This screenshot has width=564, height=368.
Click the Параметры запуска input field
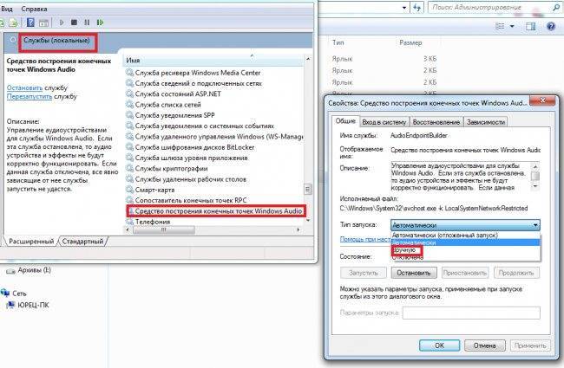pyautogui.click(x=471, y=313)
